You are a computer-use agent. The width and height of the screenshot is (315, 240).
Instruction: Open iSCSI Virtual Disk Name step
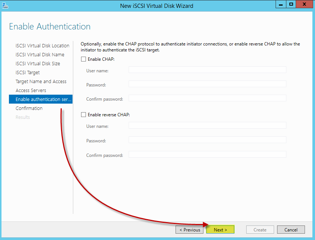40,54
